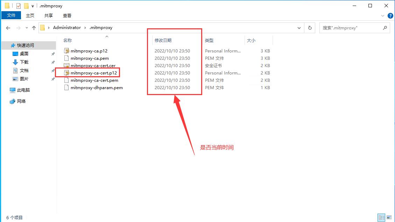Select 网络 in the navigation pane
The image size is (395, 222).
(x=21, y=101)
